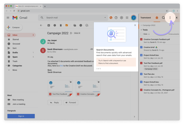
Task: Open the Inbox folder
Action: click(x=20, y=35)
